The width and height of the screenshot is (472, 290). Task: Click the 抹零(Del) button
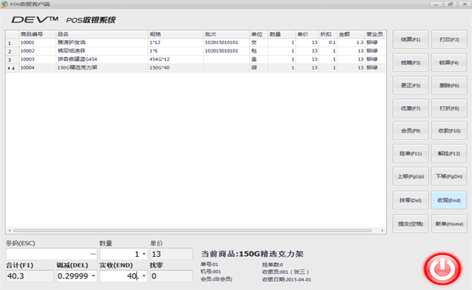(410, 200)
